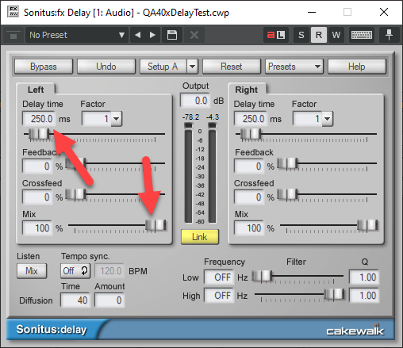The image size is (403, 348).
Task: Click the Right Crossfeed slider handle
Action: pos(287,194)
